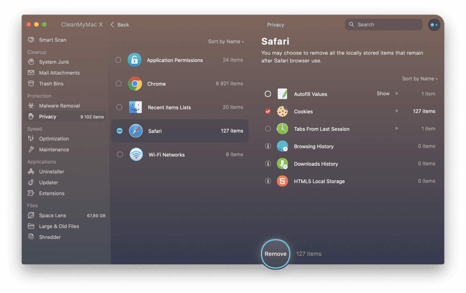The width and height of the screenshot is (466, 293).
Task: Open Smart Scan icon in sidebar
Action: [31, 40]
